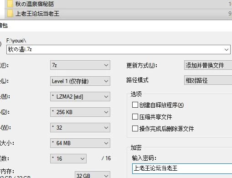Open the Level 1 (仅存储) compression level dropdown

tap(80, 81)
